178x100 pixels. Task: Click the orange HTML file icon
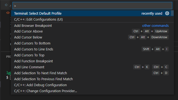(x=8, y=13)
